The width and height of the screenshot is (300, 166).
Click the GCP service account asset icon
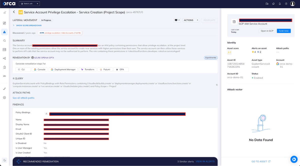pyautogui.click(x=234, y=22)
